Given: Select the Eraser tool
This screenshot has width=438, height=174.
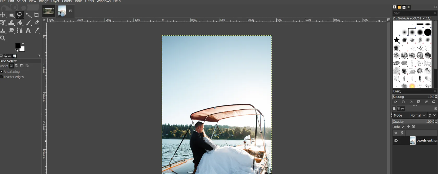Looking at the screenshot, I should 37,23.
